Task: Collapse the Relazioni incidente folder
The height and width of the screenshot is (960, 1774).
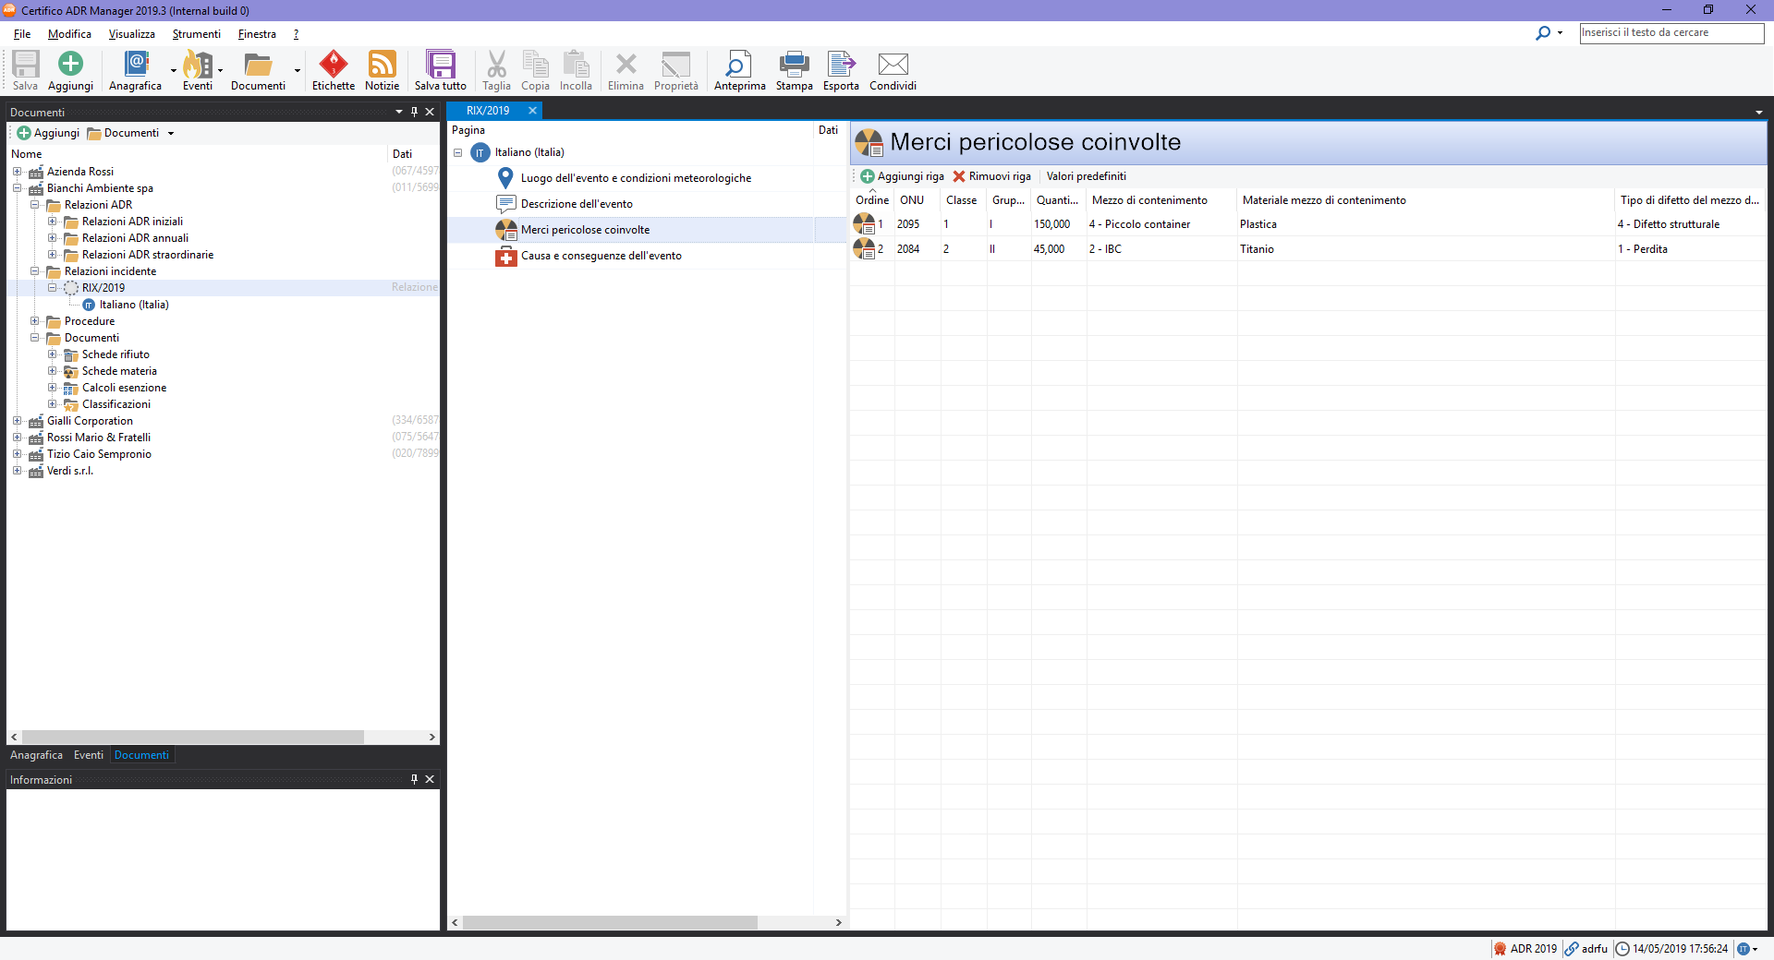Action: pyautogui.click(x=34, y=271)
